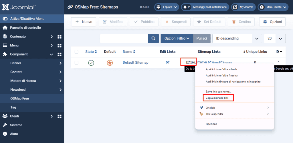Sort by ID column header
Viewport: 293px width, 143px height.
click(279, 52)
